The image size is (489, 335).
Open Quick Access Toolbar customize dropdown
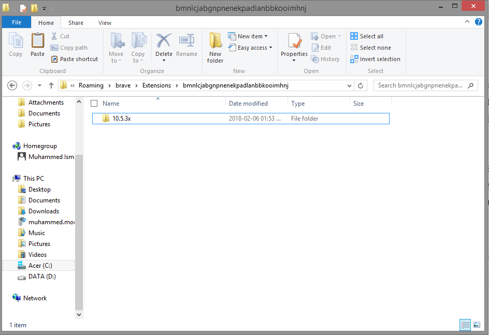coord(44,9)
